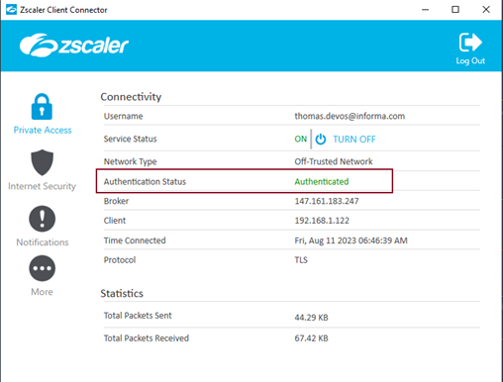Screen dimensions: 503x382
Task: Click client IP 192.168.1.122
Action: coord(322,221)
